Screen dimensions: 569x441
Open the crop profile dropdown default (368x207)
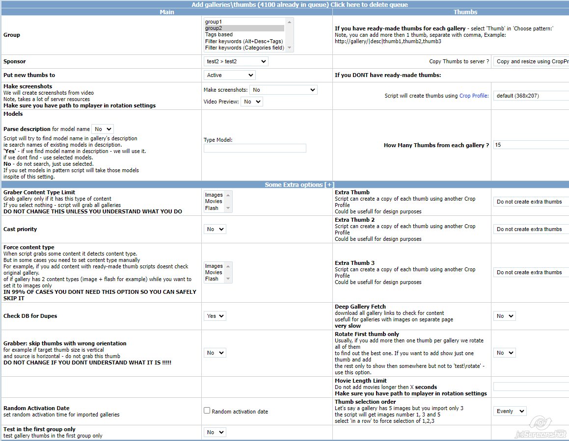tap(531, 96)
